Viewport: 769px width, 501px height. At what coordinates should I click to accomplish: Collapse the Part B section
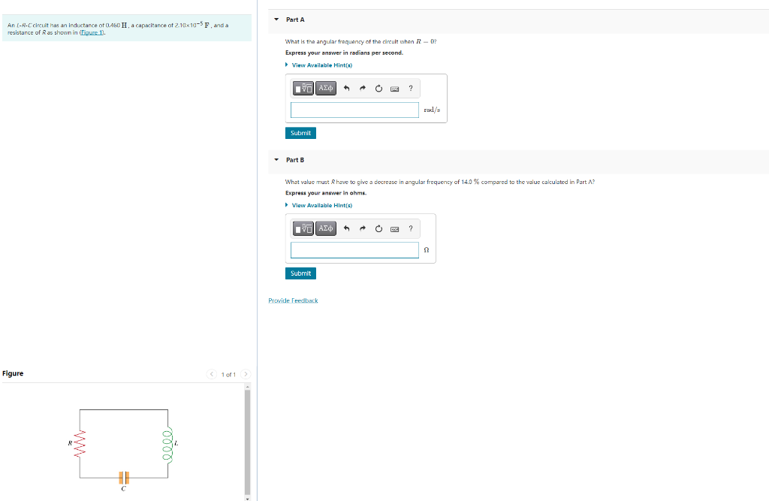[x=276, y=159]
